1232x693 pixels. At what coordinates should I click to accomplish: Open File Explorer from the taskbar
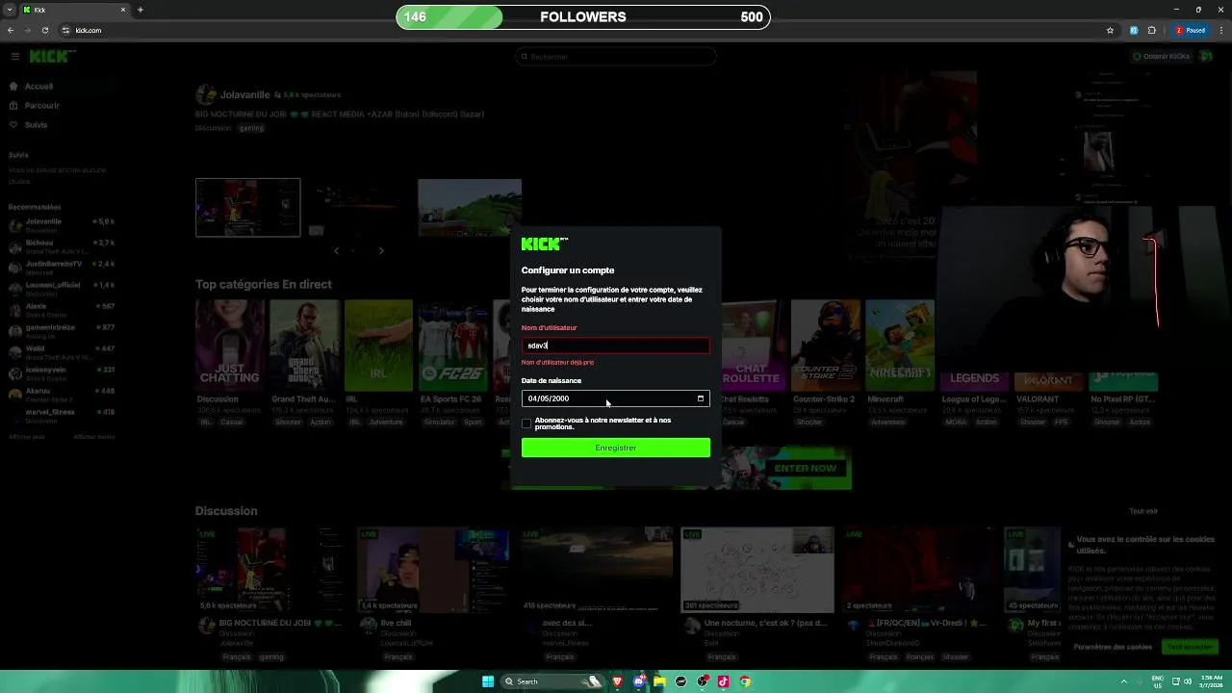tap(659, 681)
